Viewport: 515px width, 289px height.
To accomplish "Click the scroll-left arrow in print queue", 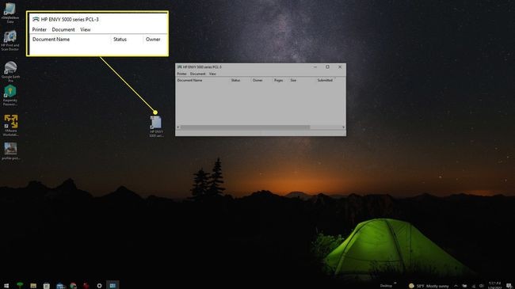I will tap(178, 127).
